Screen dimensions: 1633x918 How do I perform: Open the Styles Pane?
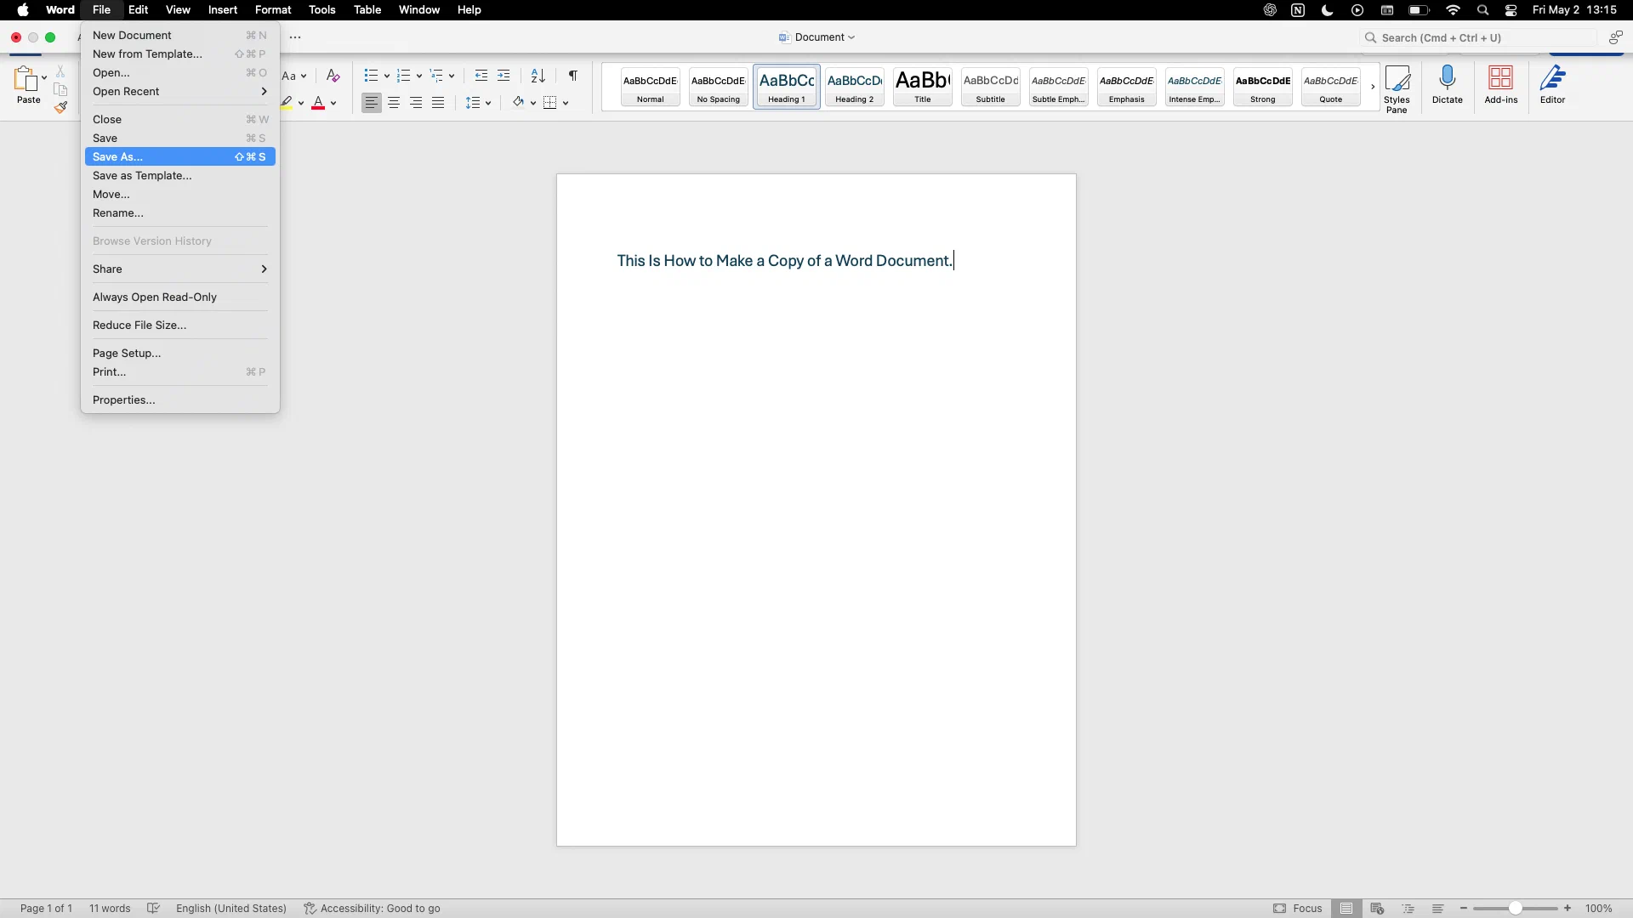[x=1397, y=89]
